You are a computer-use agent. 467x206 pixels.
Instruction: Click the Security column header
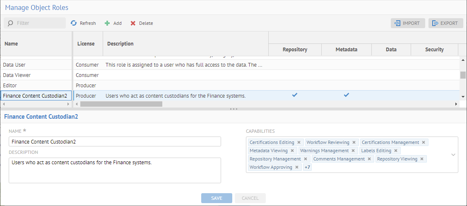pos(434,49)
